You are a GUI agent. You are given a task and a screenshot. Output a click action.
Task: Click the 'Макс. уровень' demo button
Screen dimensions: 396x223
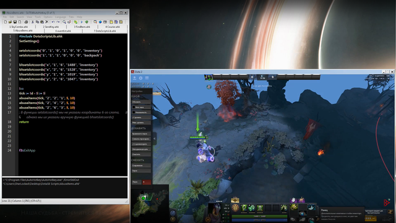141,123
